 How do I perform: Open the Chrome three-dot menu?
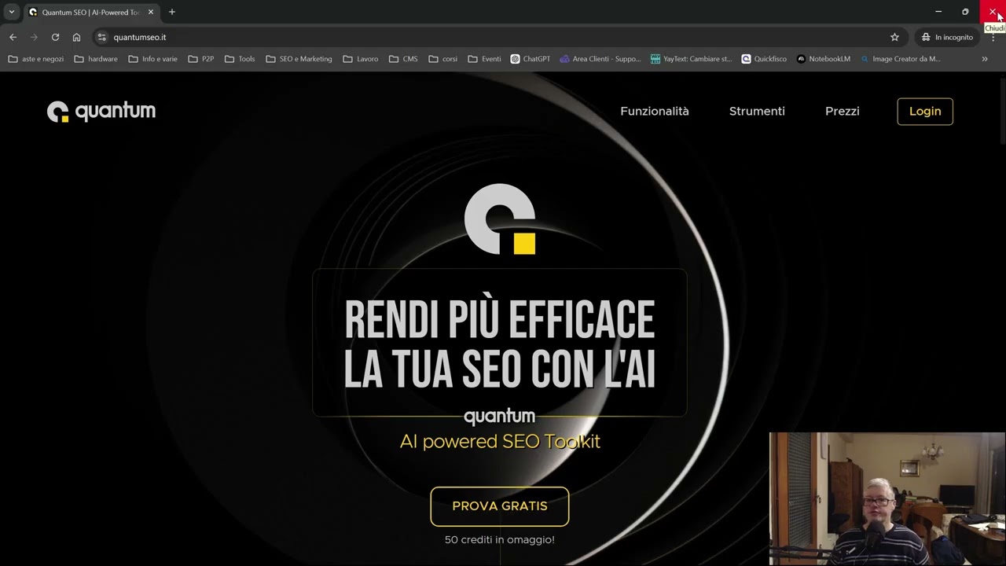[993, 37]
